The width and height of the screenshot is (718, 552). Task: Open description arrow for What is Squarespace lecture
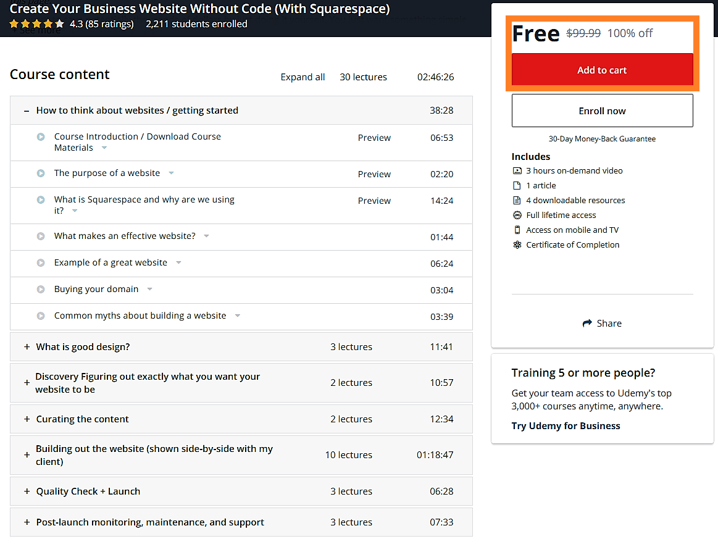[75, 211]
